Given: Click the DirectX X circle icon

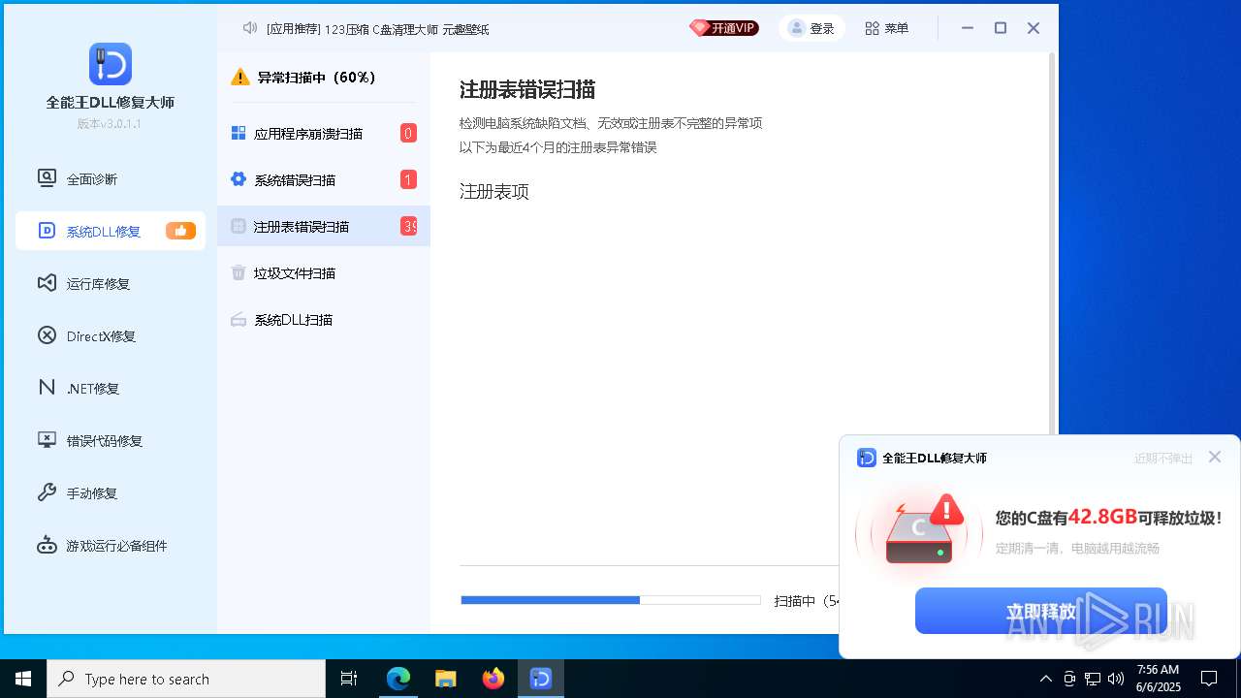Looking at the screenshot, I should click(47, 335).
